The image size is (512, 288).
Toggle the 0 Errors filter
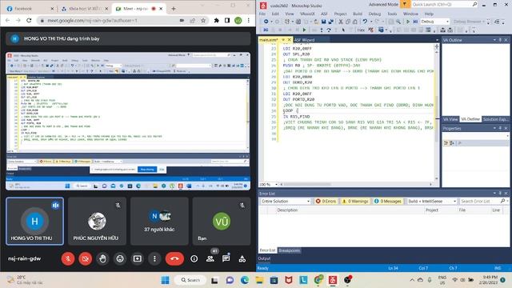(326, 201)
